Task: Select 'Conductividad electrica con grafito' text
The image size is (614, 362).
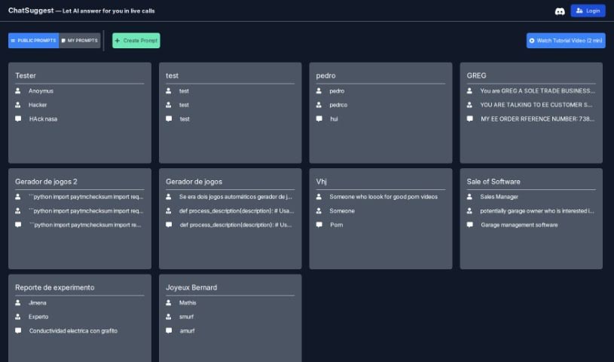Action: (73, 330)
